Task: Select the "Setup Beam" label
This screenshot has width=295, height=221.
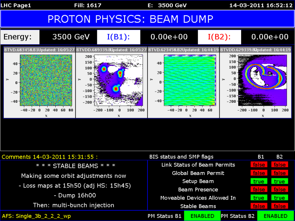Action: tap(198, 181)
